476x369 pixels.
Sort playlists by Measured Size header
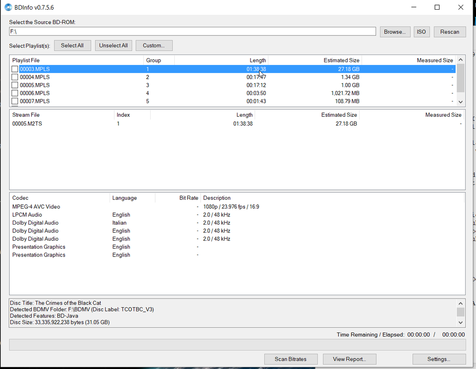pyautogui.click(x=409, y=60)
